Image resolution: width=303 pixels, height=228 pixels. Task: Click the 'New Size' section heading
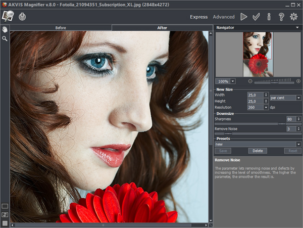tap(224, 89)
